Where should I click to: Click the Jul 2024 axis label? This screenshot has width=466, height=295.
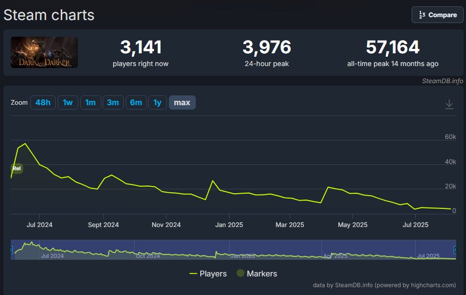(40, 225)
